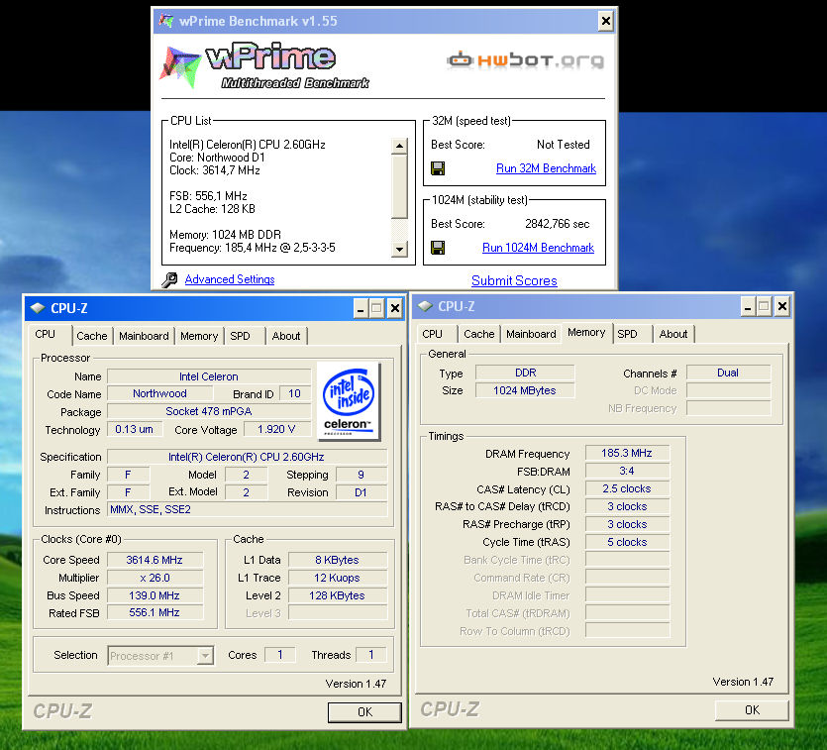This screenshot has height=750, width=827.
Task: Open the Mainboard tab in left CPU-Z
Action: (x=144, y=336)
